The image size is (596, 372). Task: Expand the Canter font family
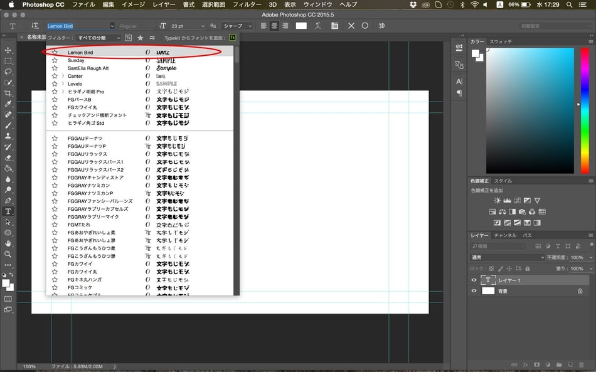click(63, 76)
